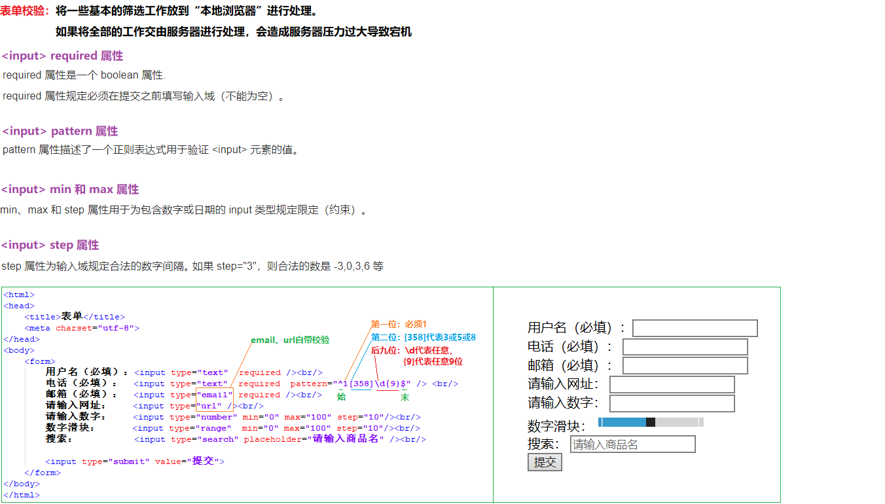This screenshot has height=504, width=885.
Task: Click the dark handle on the 数字滑块 slider
Action: (650, 422)
